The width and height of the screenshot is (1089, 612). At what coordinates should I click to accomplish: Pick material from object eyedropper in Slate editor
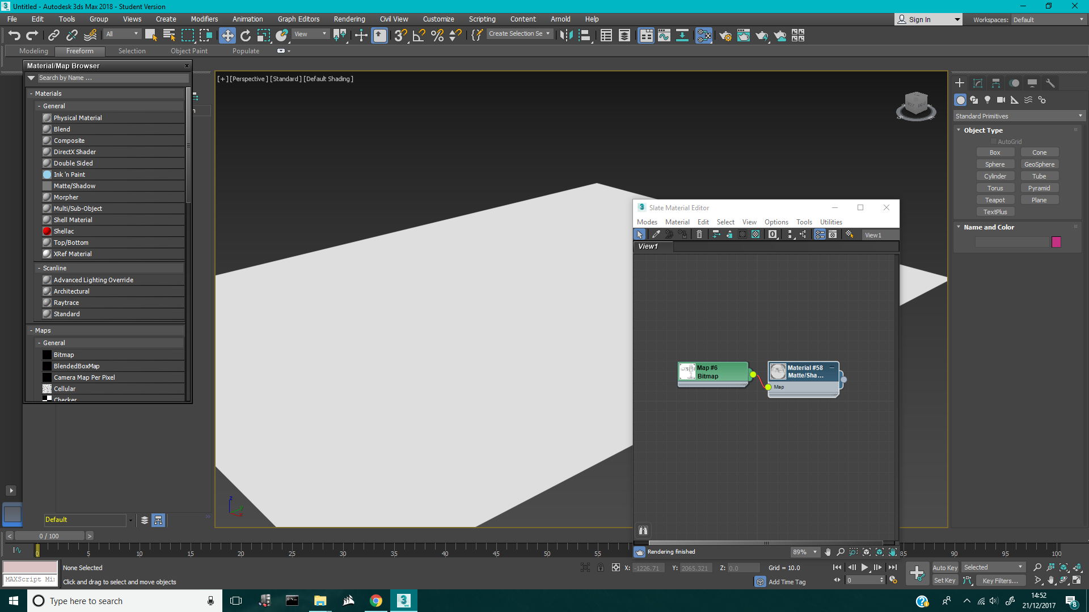[x=656, y=234]
